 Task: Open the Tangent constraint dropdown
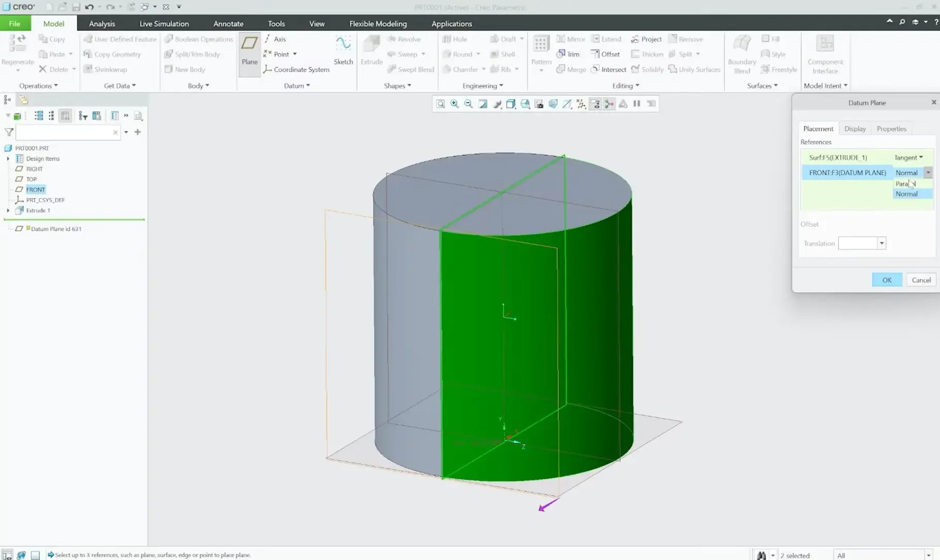pos(909,157)
